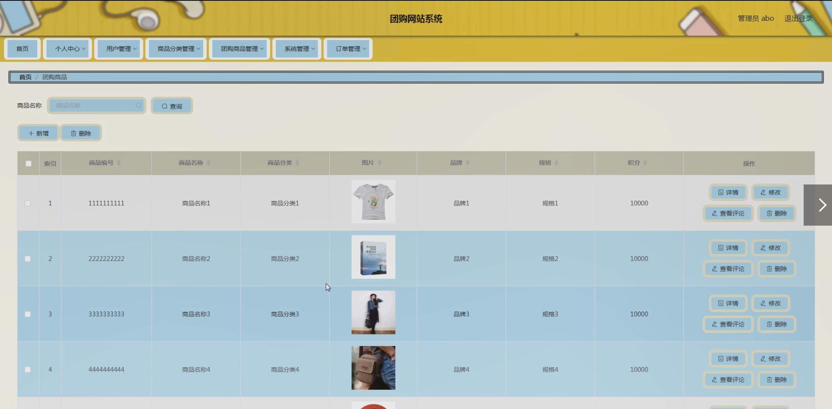This screenshot has height=409, width=832.
Task: Sort by 规格 column arrows
Action: 556,163
